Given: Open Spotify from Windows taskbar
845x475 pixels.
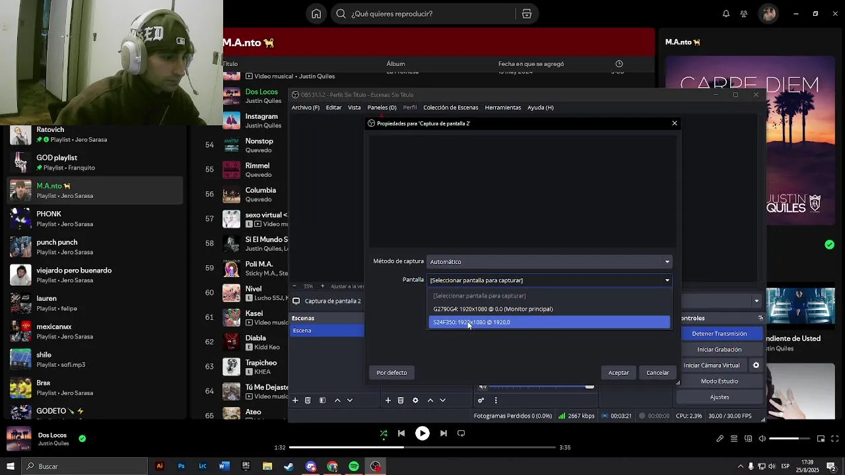Looking at the screenshot, I should [x=354, y=466].
